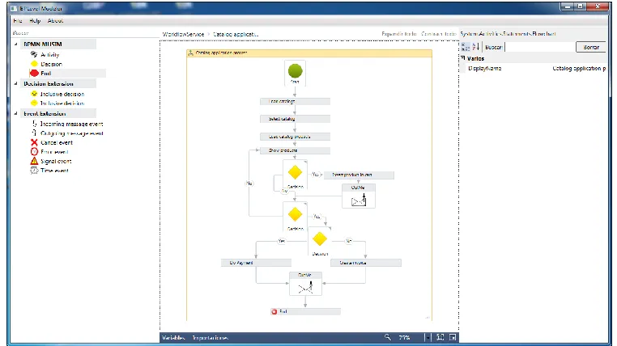Choose the Error event toolbox icon

[x=34, y=152]
